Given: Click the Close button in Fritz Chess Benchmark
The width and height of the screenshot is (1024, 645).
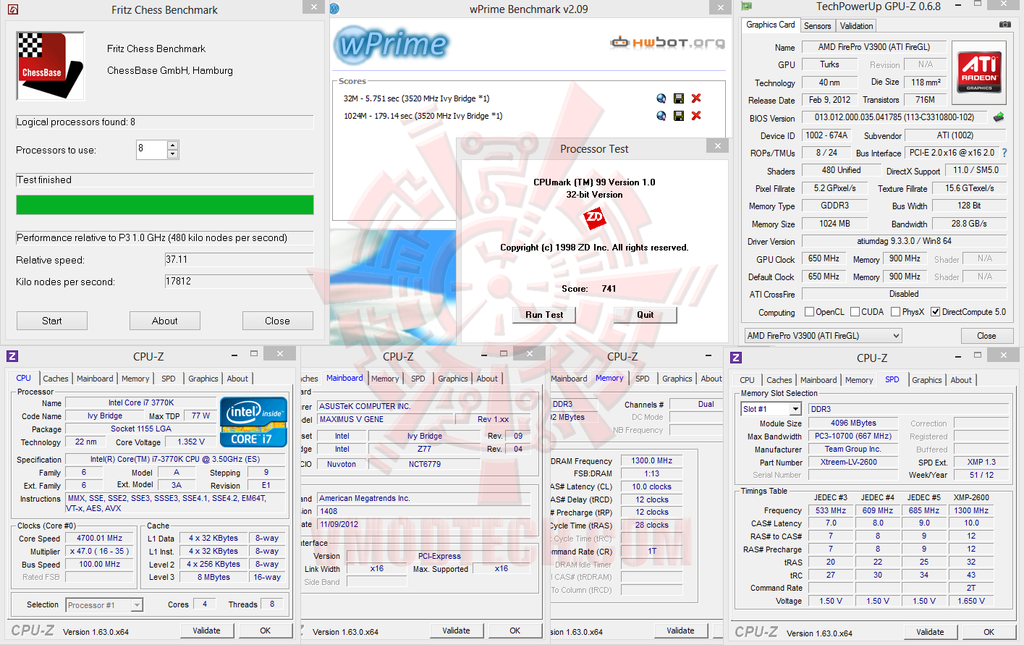Looking at the screenshot, I should [x=277, y=321].
